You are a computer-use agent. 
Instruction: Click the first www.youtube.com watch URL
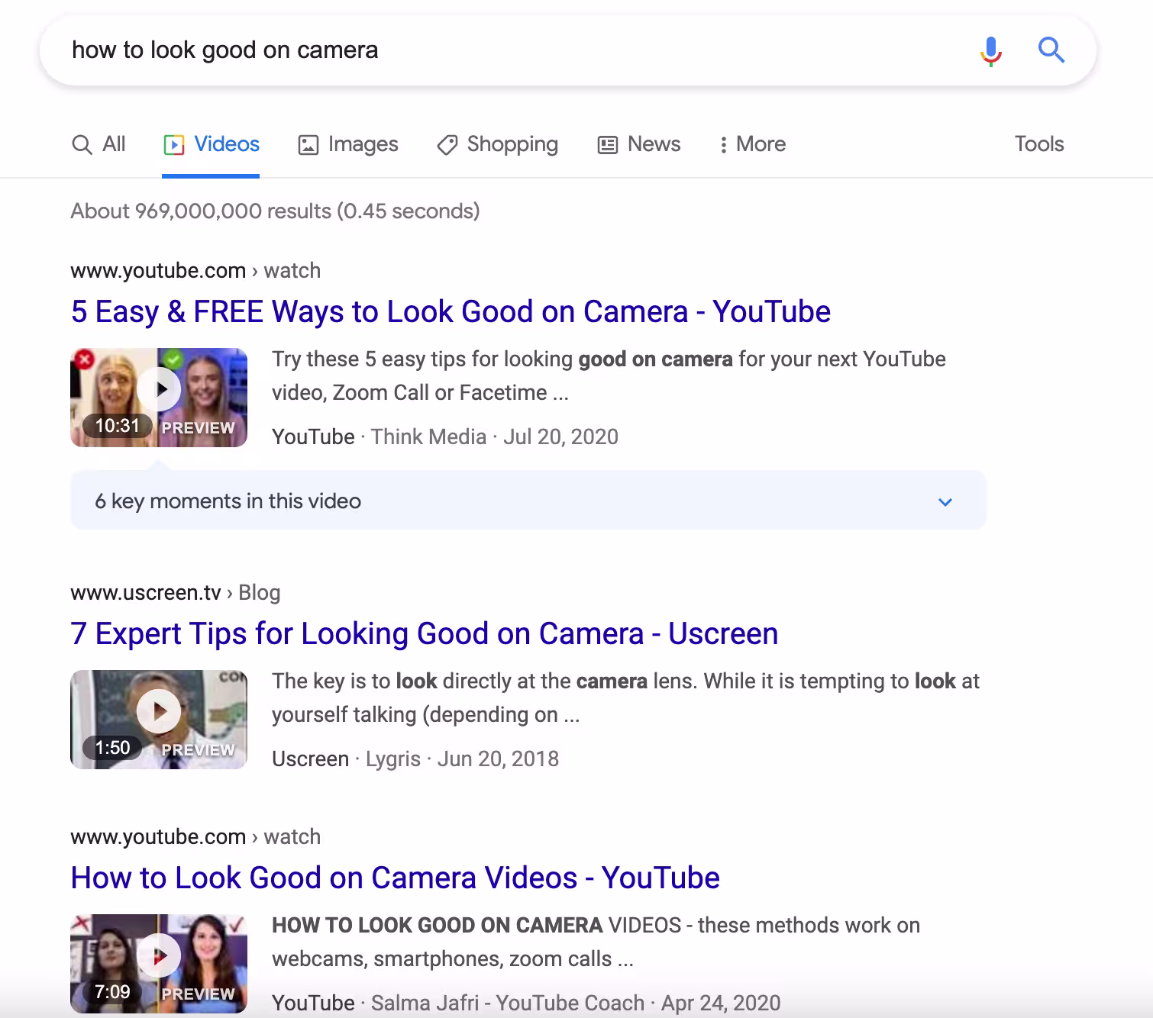(195, 271)
